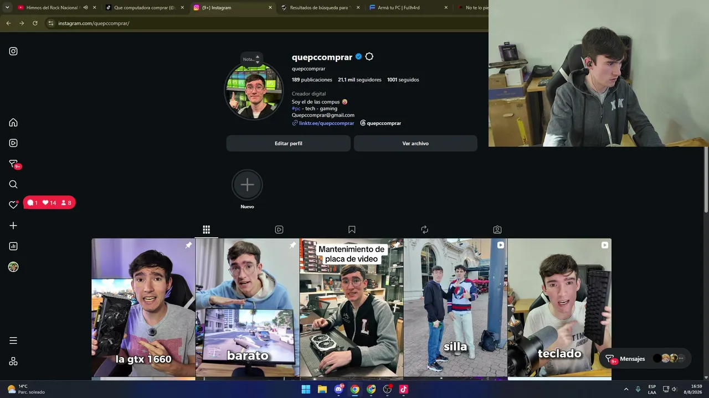Image resolution: width=709 pixels, height=398 pixels.
Task: Select the posts grid tab
Action: click(x=206, y=229)
